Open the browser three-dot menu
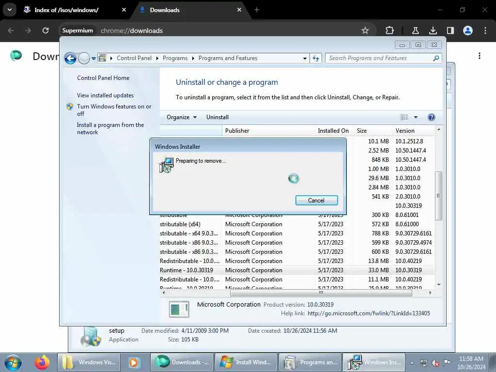Screen dimensions: 496x372 click(x=485, y=31)
